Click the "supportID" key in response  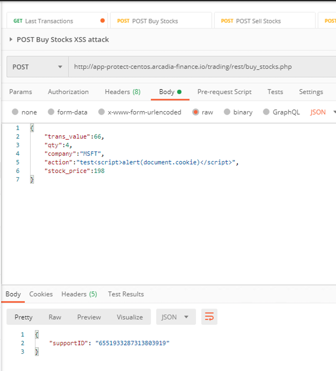[69, 343]
